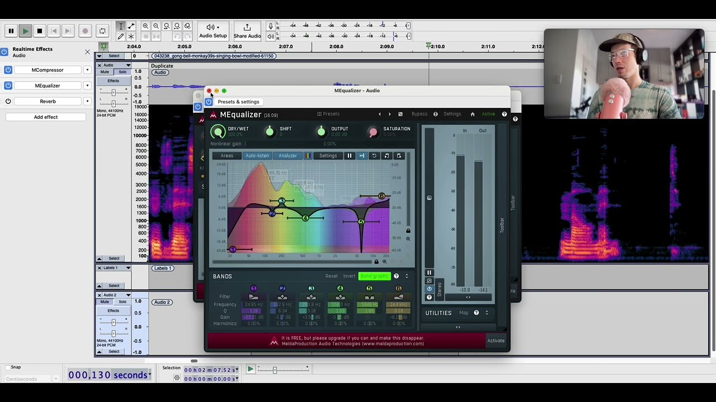Toggle the Loop playback button

(102, 31)
